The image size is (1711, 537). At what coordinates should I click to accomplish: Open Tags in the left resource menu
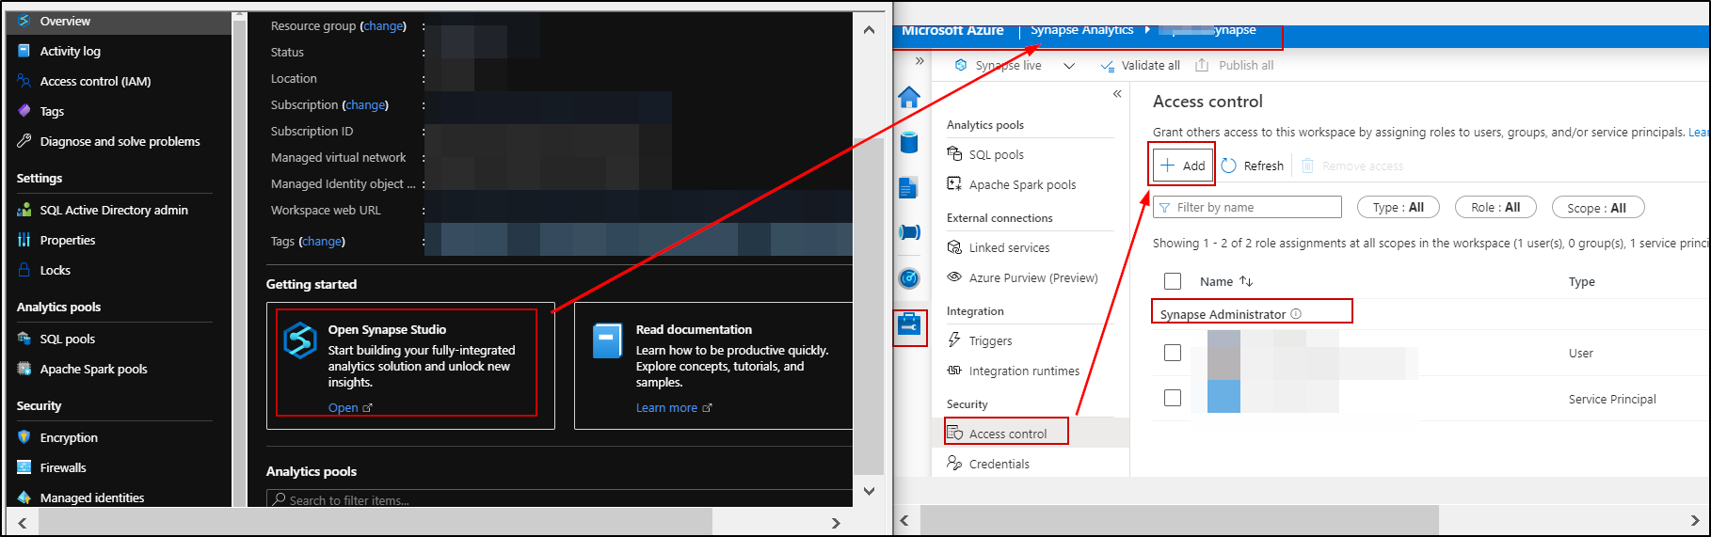(52, 111)
